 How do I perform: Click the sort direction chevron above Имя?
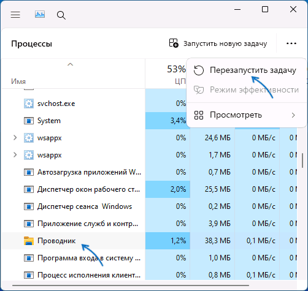click(70, 64)
